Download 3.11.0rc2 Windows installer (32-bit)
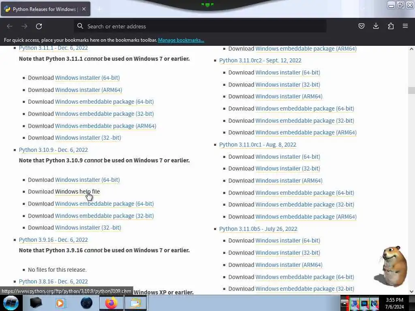415x311 pixels. 288,85
